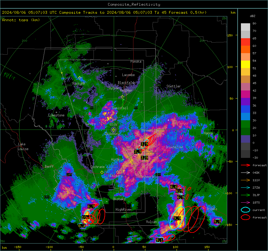
Task: Select the white 04DK arrow legend icon
Action: tap(245, 173)
